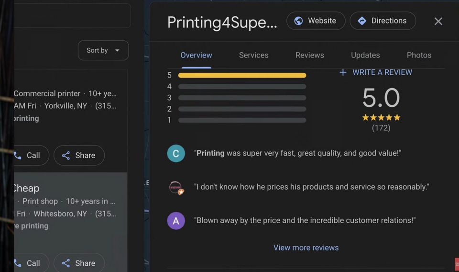
Task: Open the Photos tab
Action: tap(419, 55)
